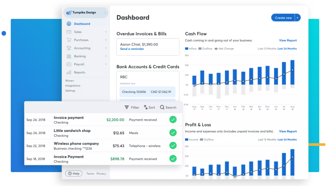Click the Reports bar chart icon

click(x=69, y=72)
